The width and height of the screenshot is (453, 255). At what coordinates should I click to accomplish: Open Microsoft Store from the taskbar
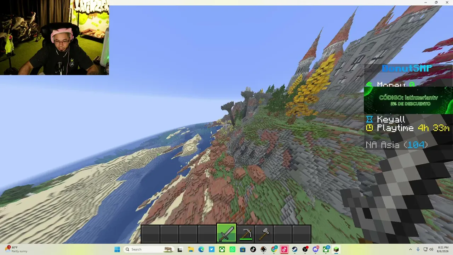tap(242, 249)
